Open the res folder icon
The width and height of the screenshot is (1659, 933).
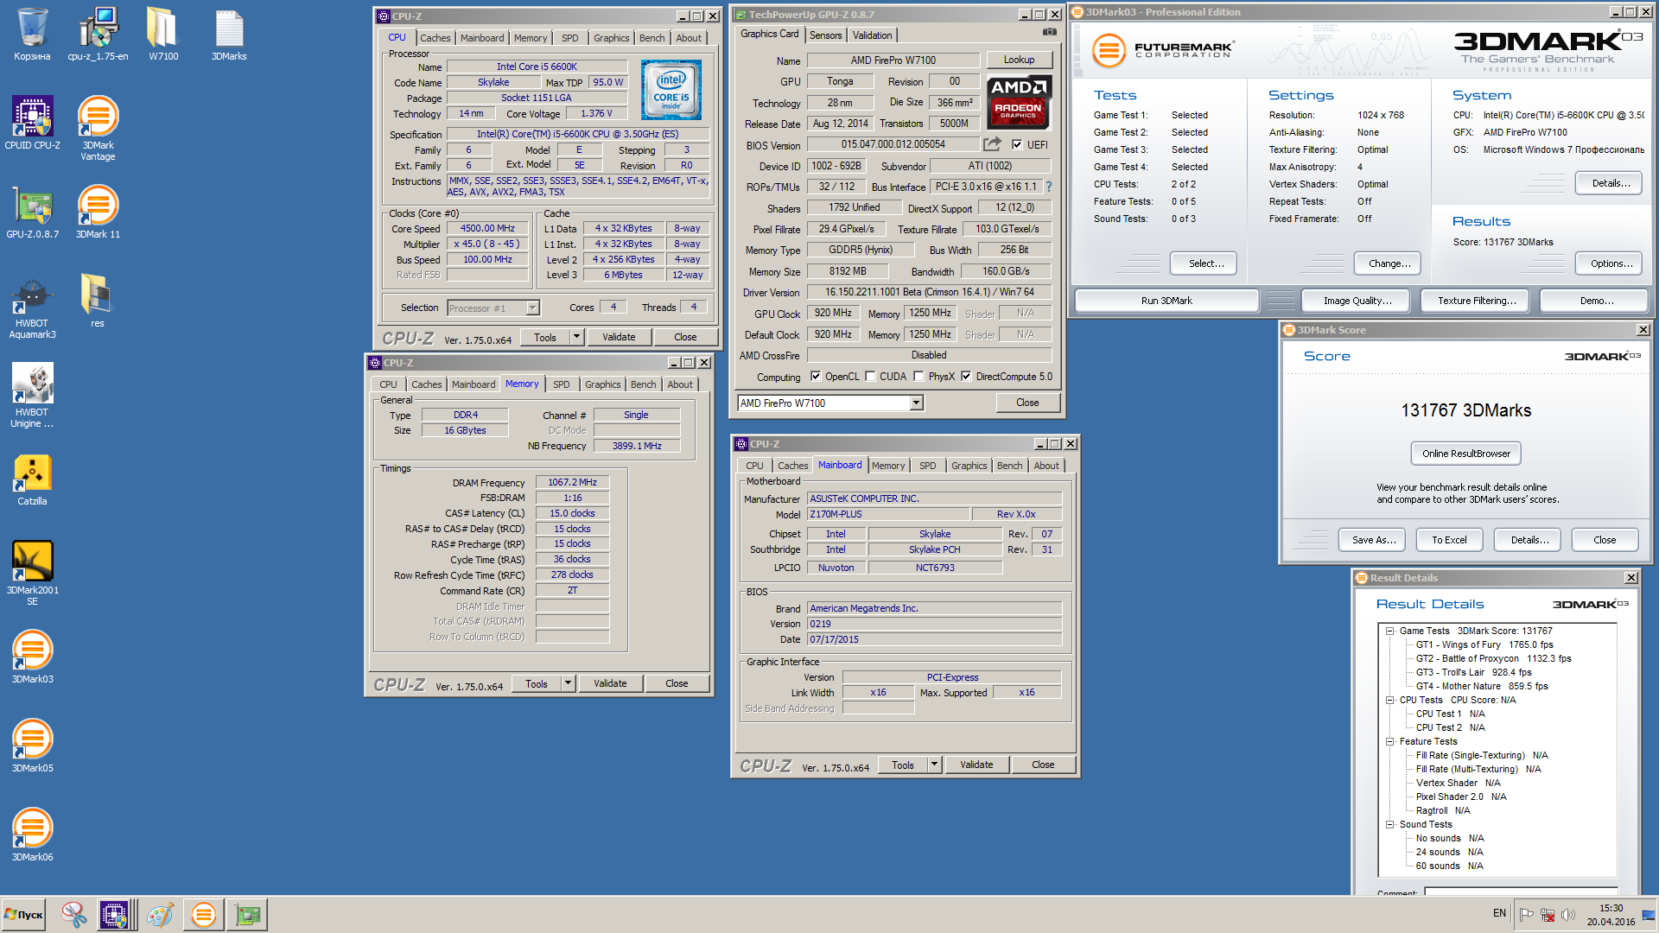[97, 301]
